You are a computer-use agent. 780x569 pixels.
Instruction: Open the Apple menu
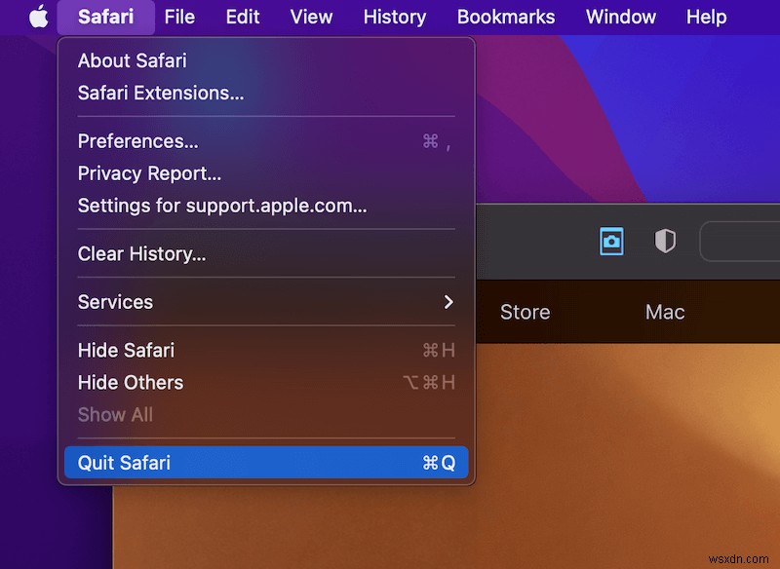tap(36, 17)
